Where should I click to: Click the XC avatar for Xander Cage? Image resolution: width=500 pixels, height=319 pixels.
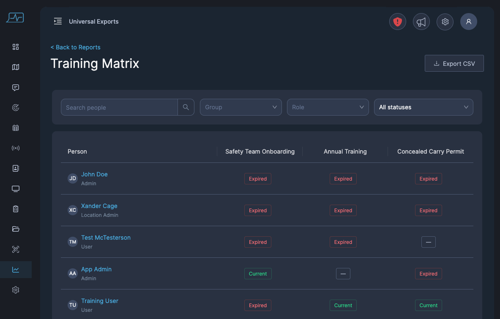[x=73, y=210]
